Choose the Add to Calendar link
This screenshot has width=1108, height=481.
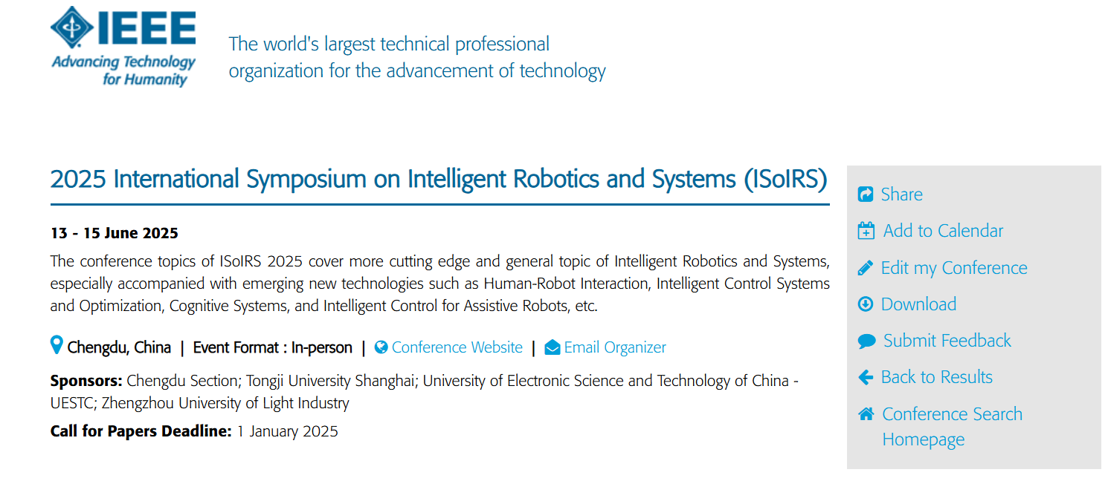point(943,231)
